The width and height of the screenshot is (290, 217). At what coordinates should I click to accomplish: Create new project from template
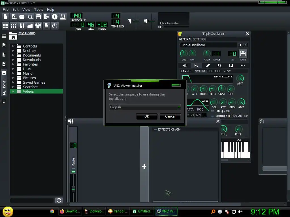(14, 17)
